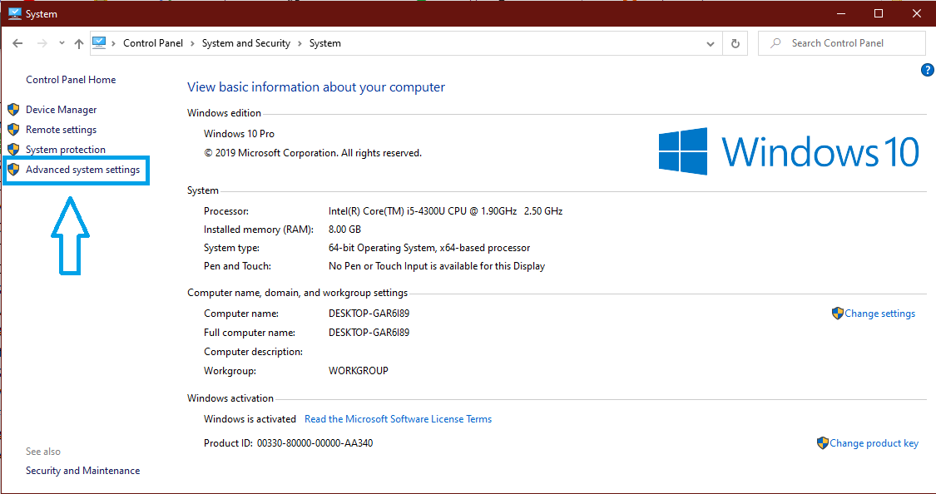Click the shield icon beside Remote settings
The width and height of the screenshot is (936, 494).
point(14,130)
